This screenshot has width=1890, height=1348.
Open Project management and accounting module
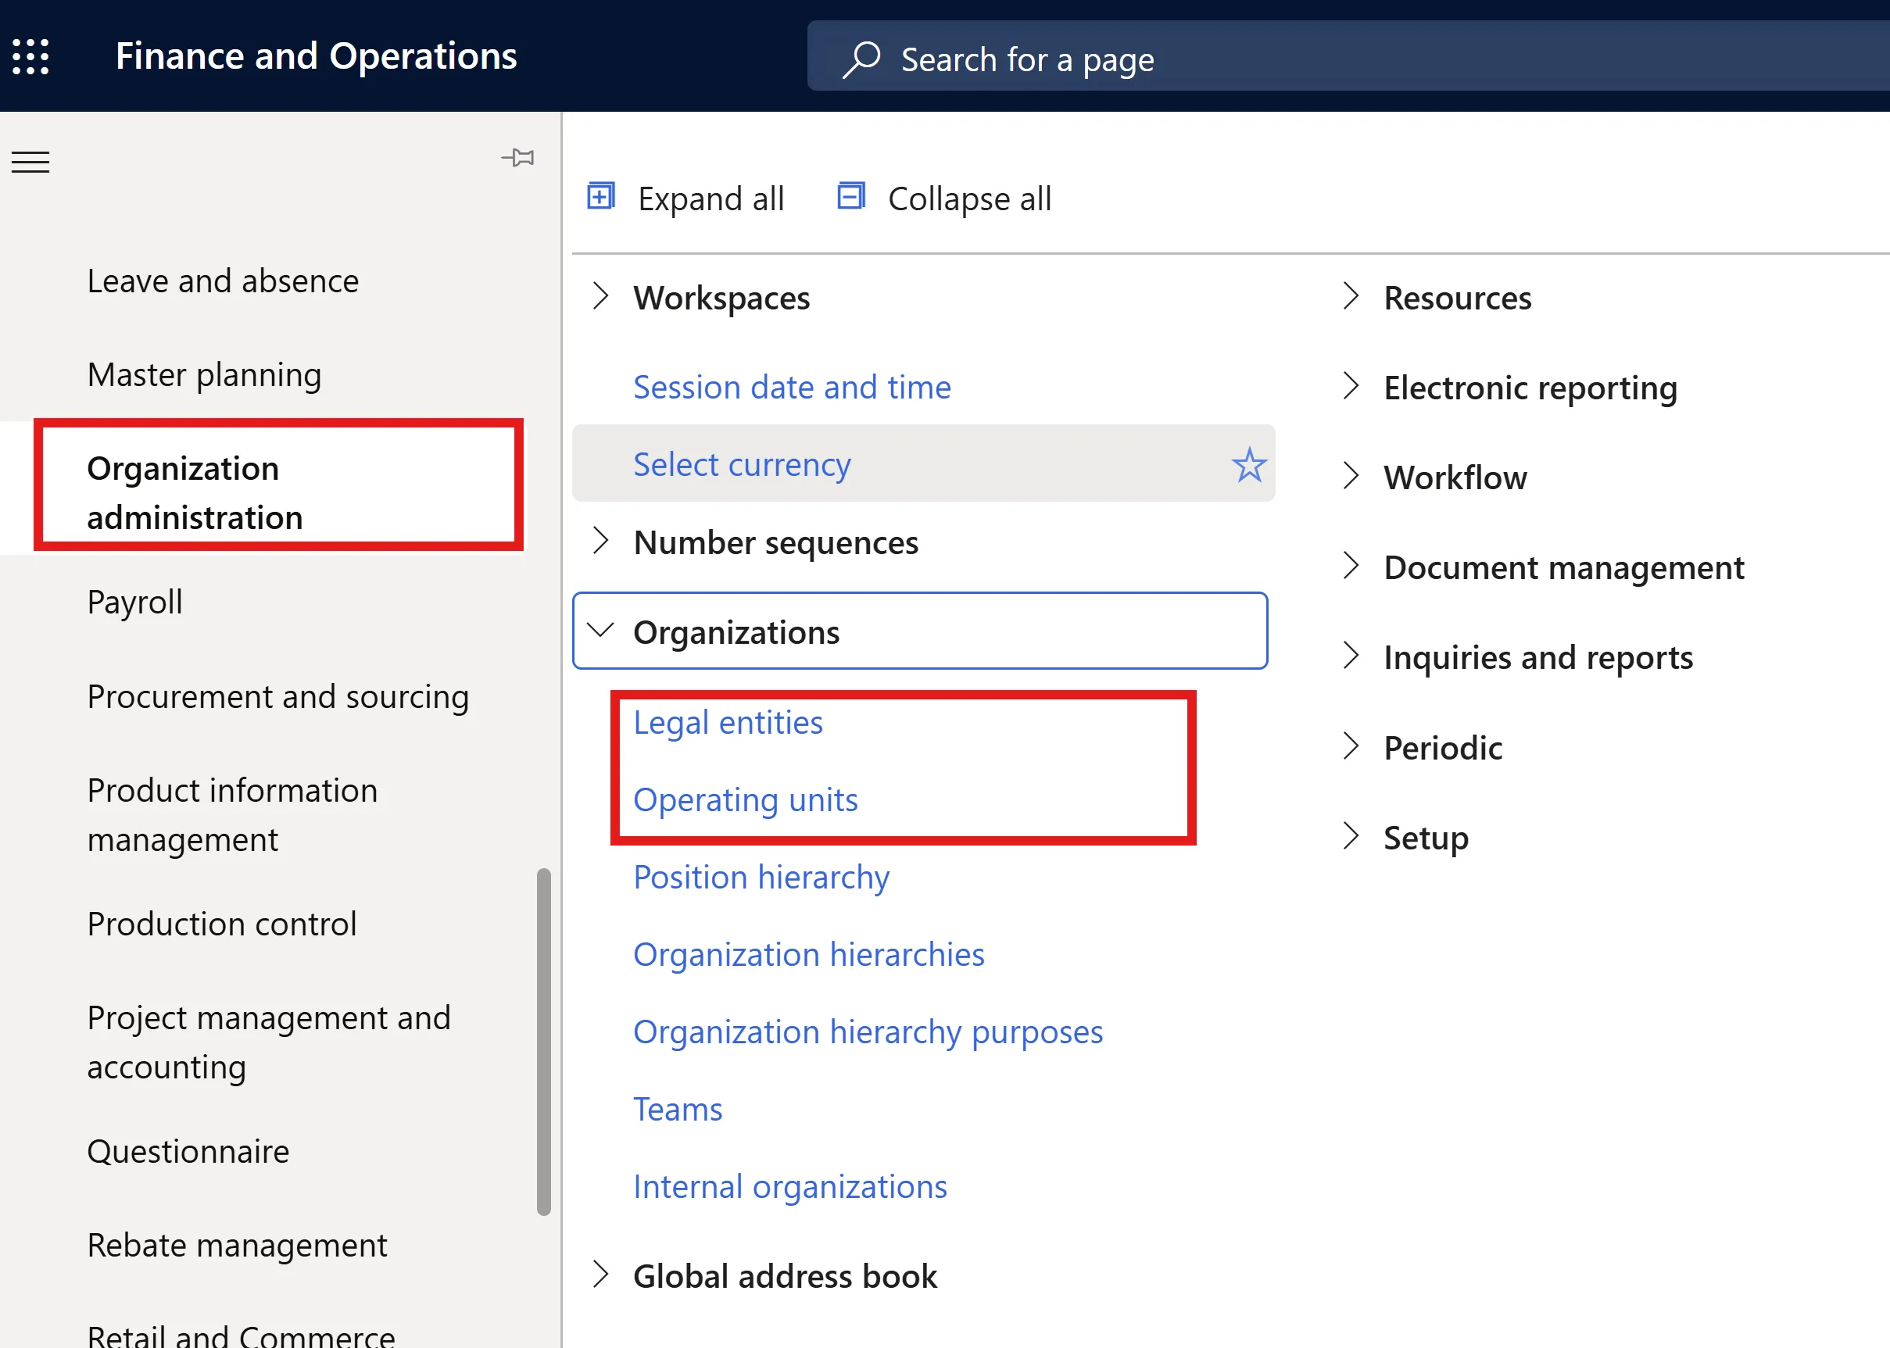[x=269, y=1042]
